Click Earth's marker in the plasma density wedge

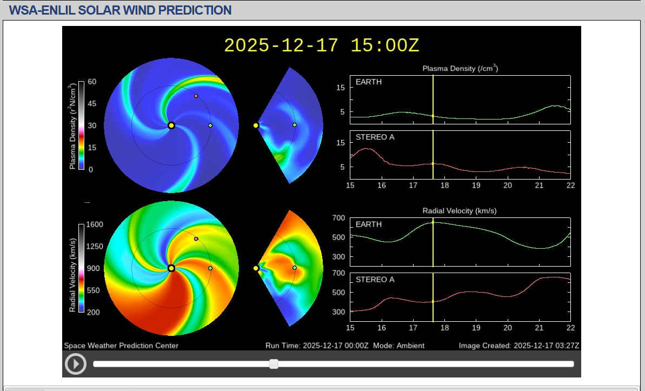[x=295, y=125]
